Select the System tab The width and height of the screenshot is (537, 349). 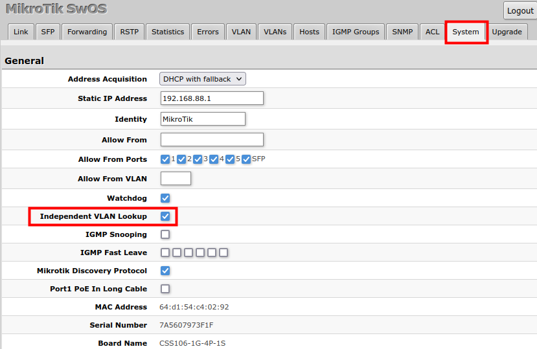pyautogui.click(x=466, y=32)
